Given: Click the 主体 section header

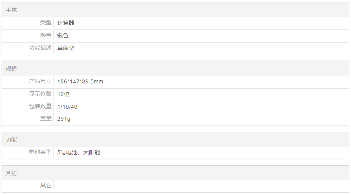Looking at the screenshot, I should pos(11,10).
